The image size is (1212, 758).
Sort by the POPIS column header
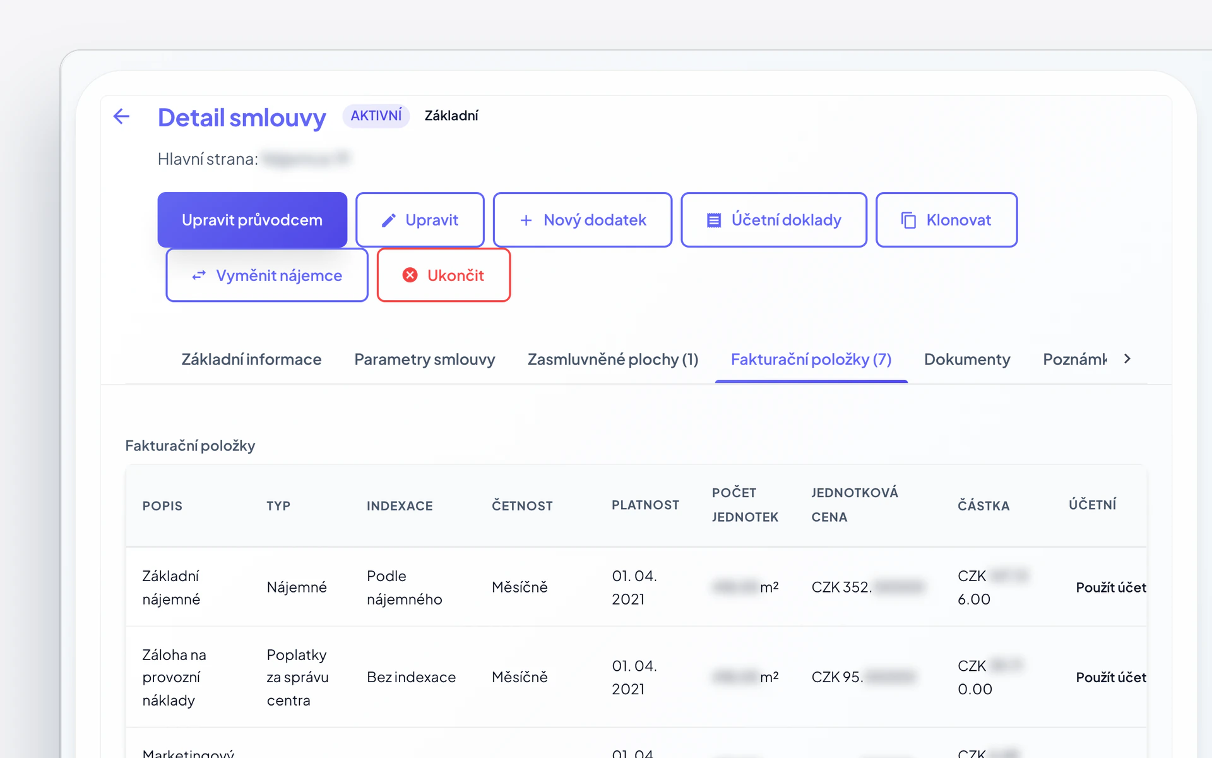point(162,506)
